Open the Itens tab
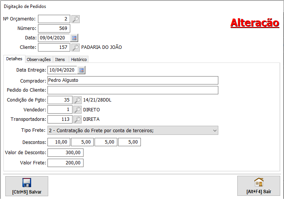The width and height of the screenshot is (284, 200). point(60,59)
